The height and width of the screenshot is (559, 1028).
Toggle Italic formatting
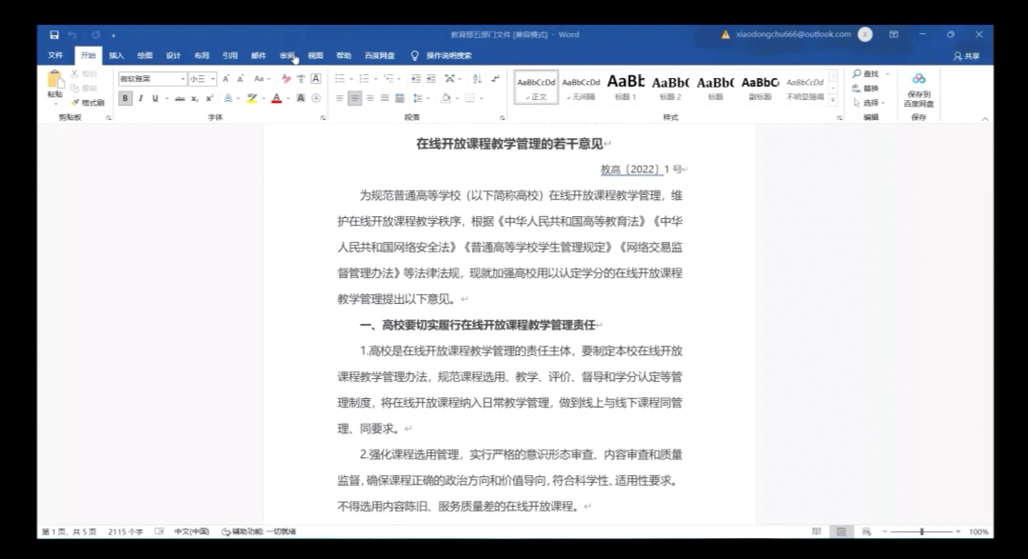(x=140, y=98)
